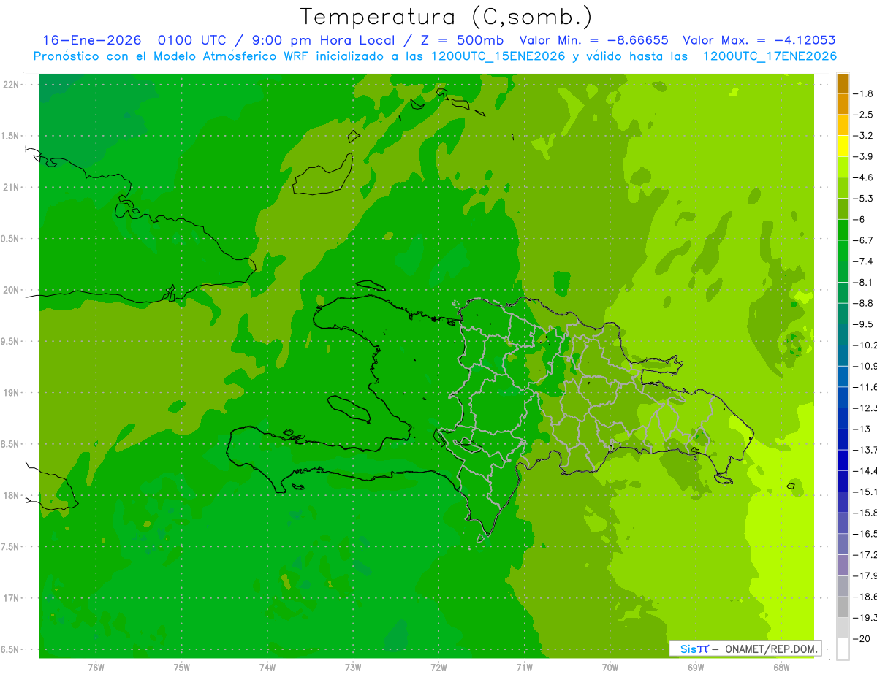
Task: Click the dark orange top swatch of colorbar
Action: (843, 83)
